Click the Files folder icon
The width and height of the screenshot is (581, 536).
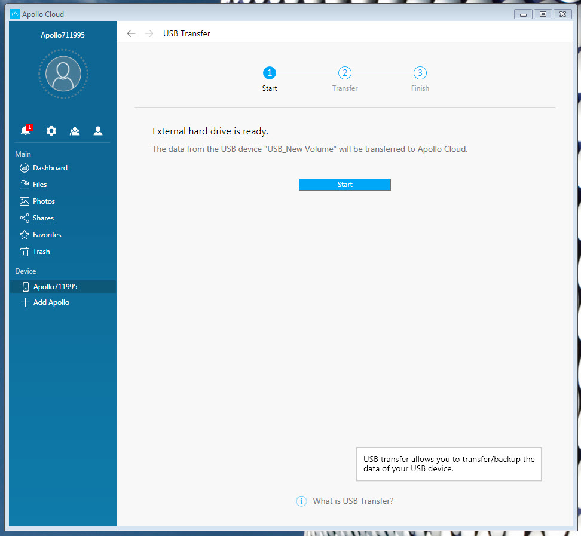pos(25,185)
